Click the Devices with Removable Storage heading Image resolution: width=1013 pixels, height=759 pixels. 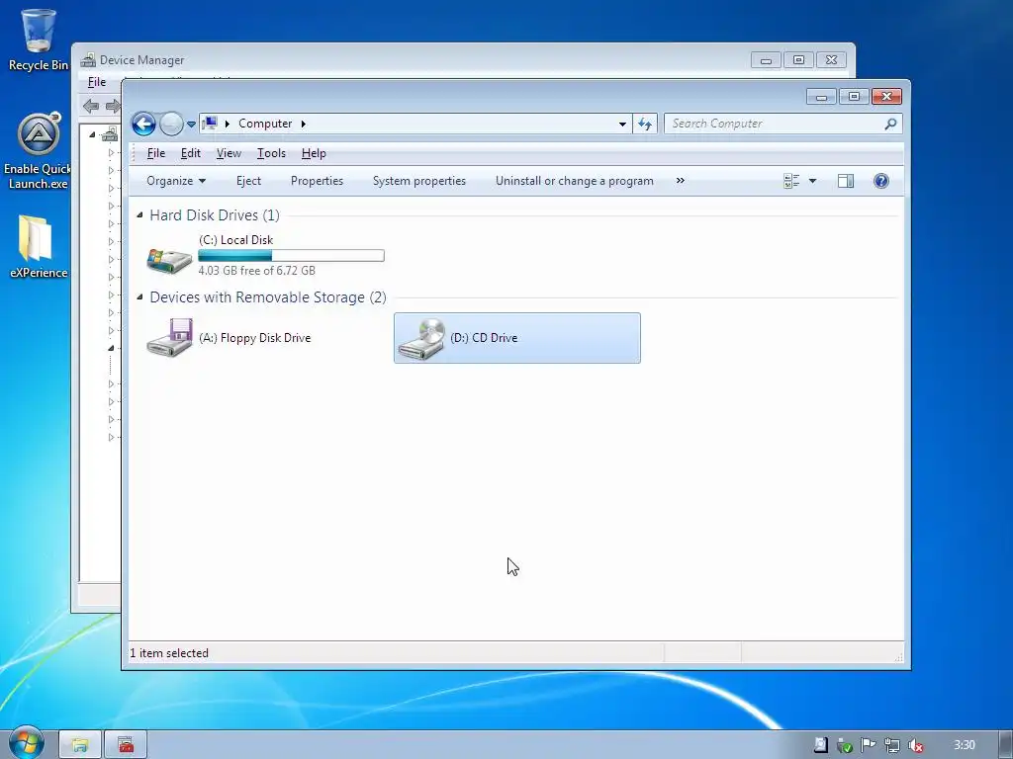click(x=268, y=296)
